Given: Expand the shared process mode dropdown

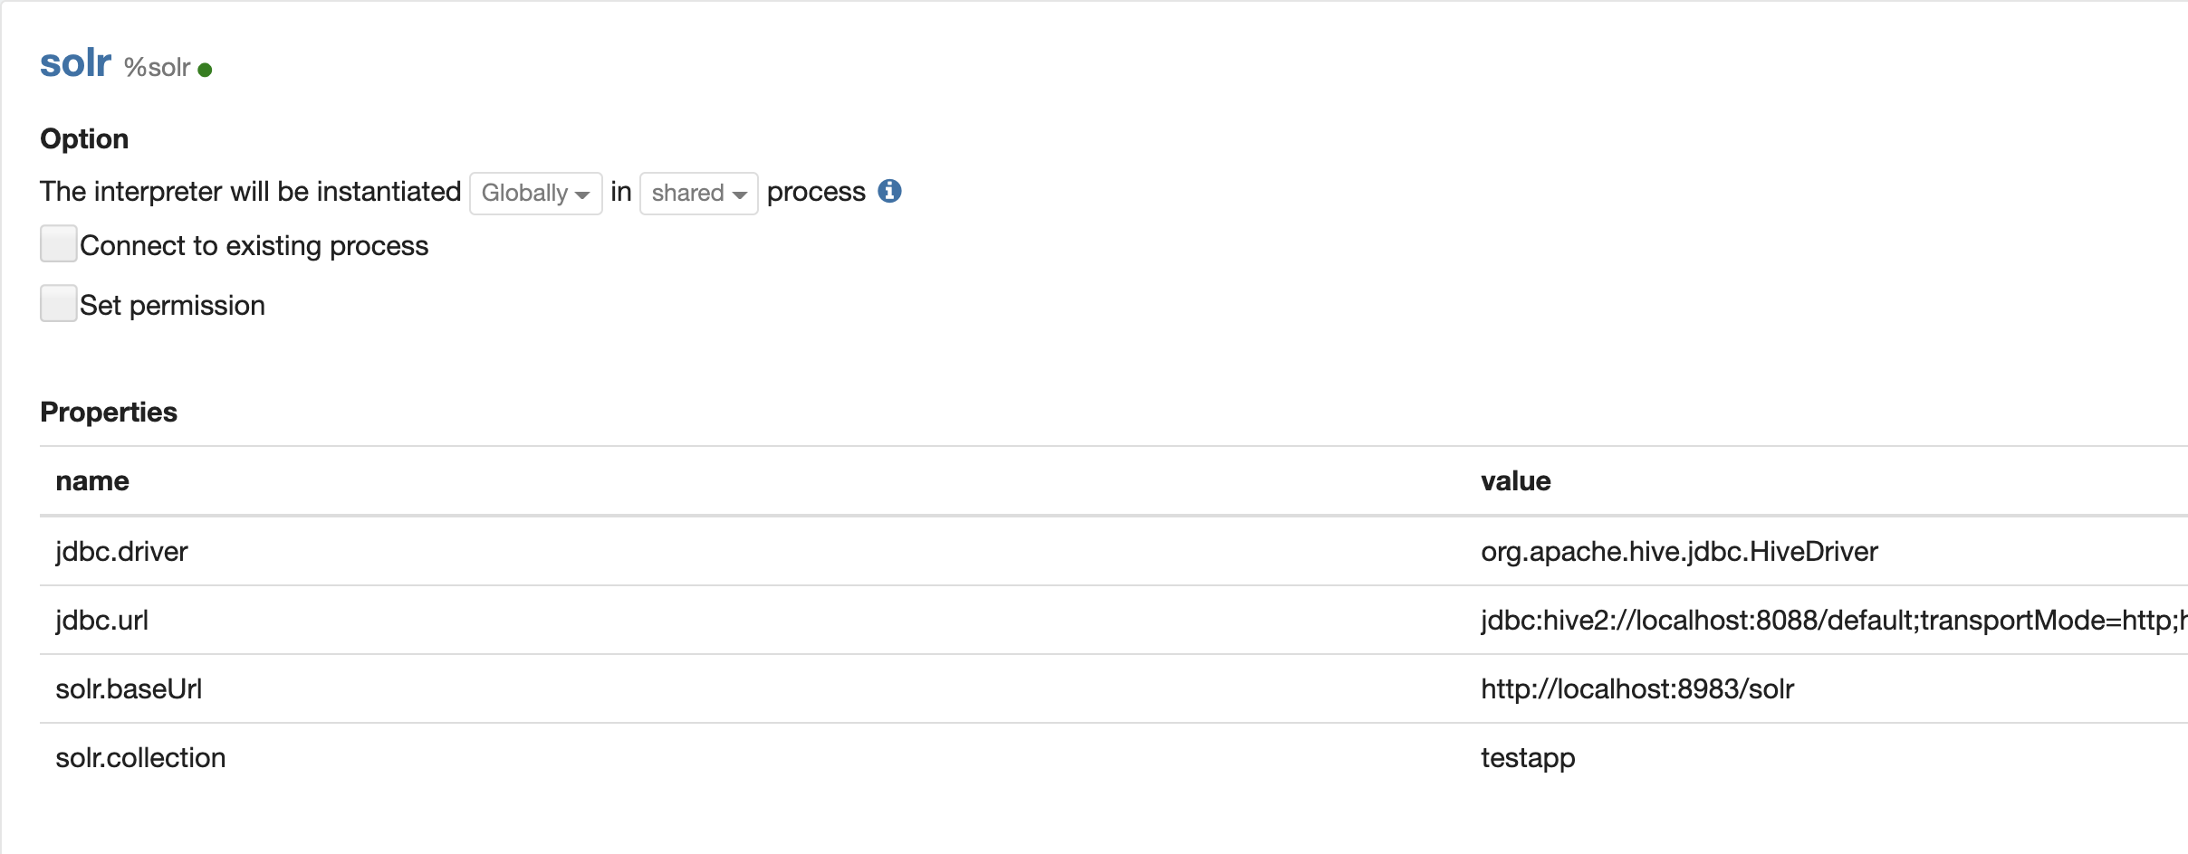Looking at the screenshot, I should coord(698,193).
